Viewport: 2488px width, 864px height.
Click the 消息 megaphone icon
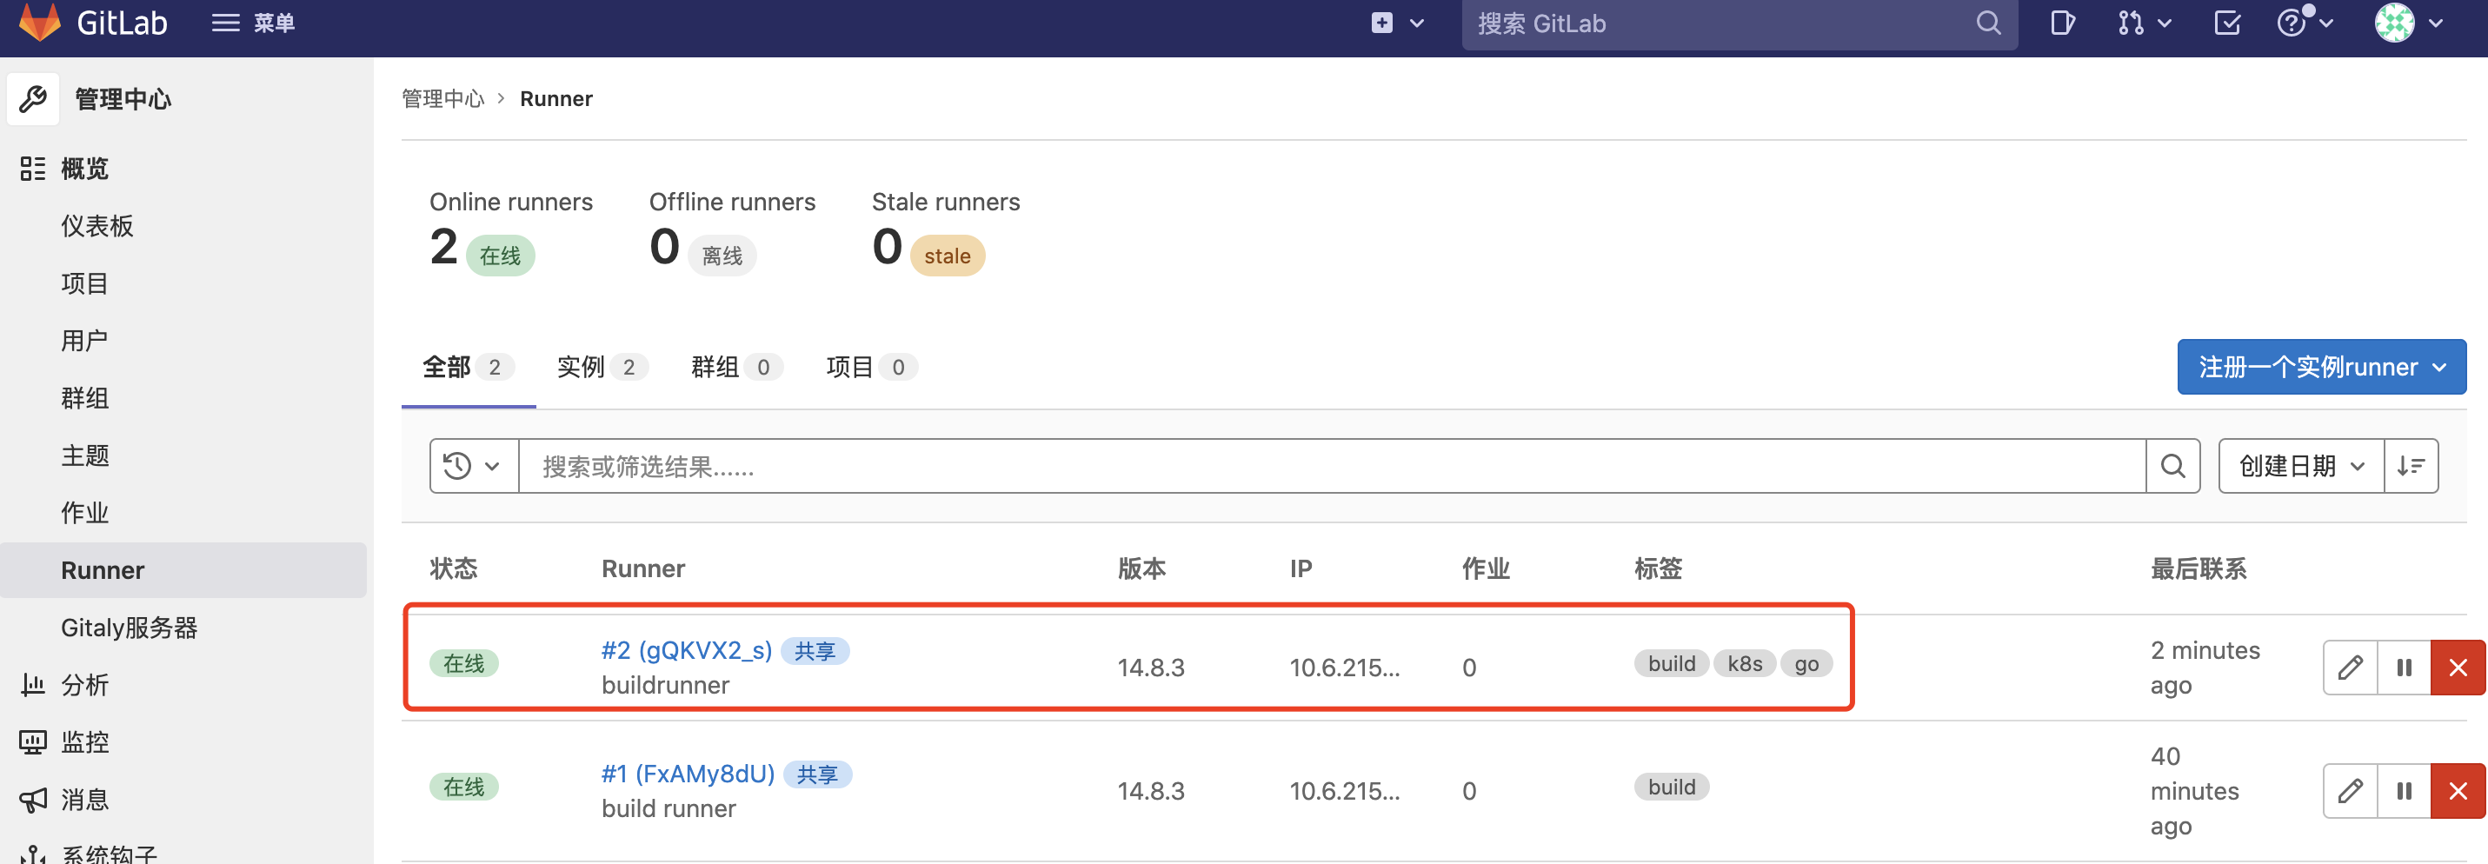33,800
